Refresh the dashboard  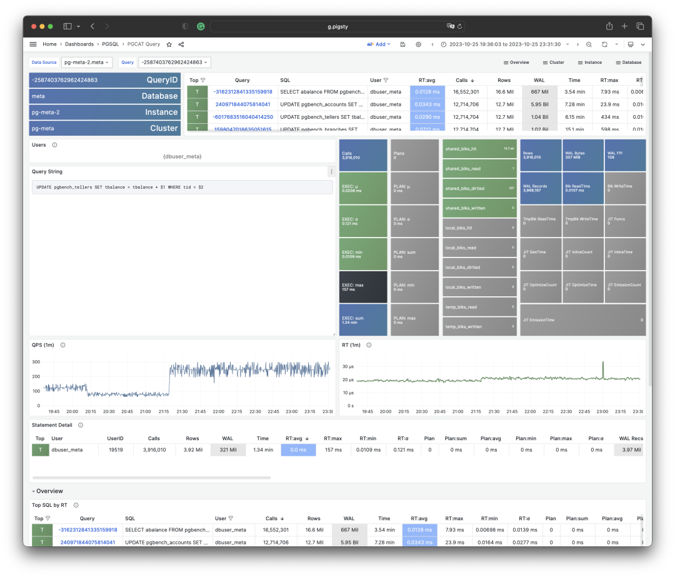click(604, 44)
